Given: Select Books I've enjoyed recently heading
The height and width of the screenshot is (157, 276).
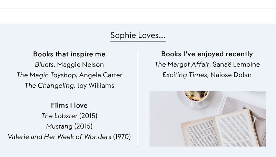Looking at the screenshot, I should tap(207, 54).
